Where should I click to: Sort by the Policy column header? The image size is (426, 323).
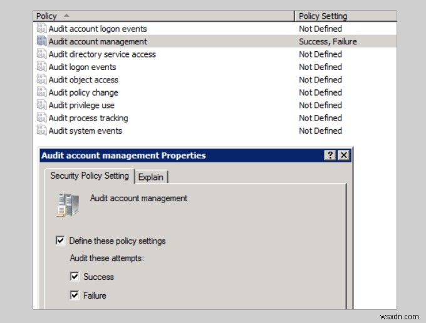[164, 16]
